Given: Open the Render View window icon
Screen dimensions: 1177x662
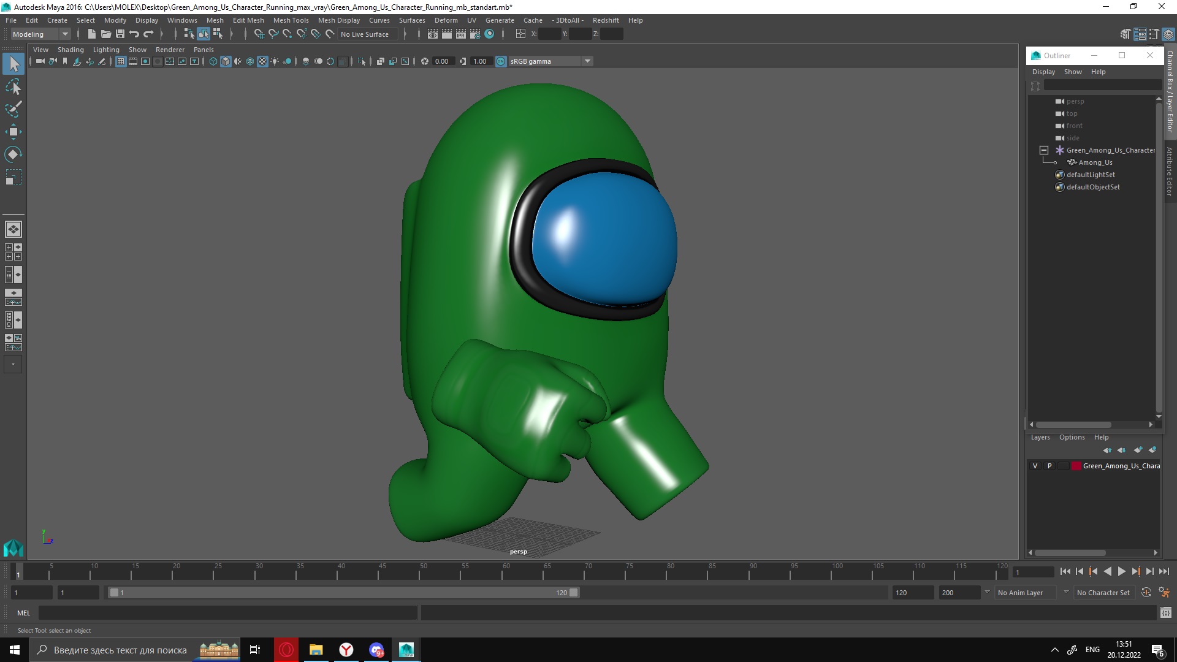Looking at the screenshot, I should [x=433, y=34].
